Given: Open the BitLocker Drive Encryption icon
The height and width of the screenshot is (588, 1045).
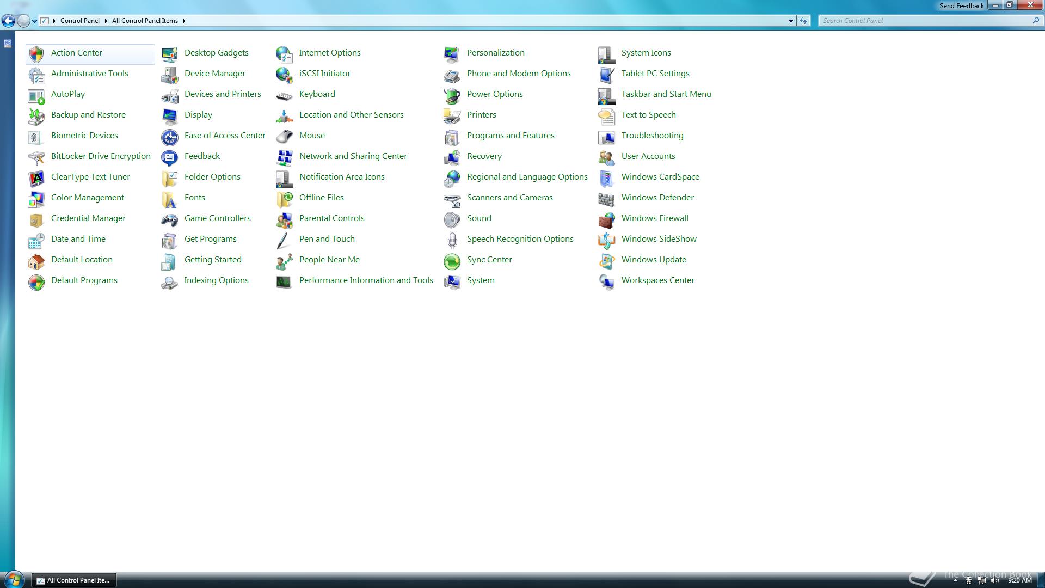Looking at the screenshot, I should click(36, 157).
